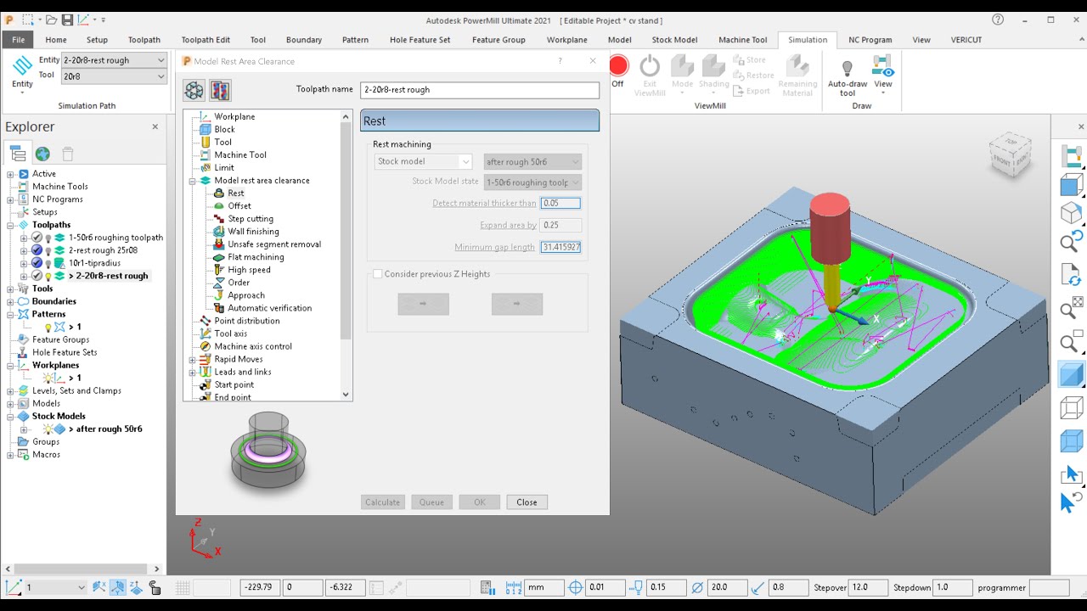1087x611 pixels.
Task: Click the refresh page view icon
Action: tap(1072, 275)
